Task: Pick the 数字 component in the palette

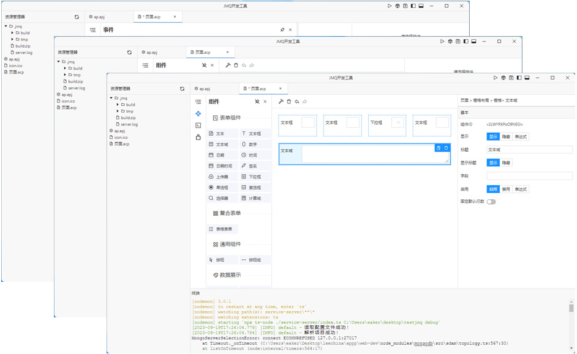Action: tap(255, 144)
